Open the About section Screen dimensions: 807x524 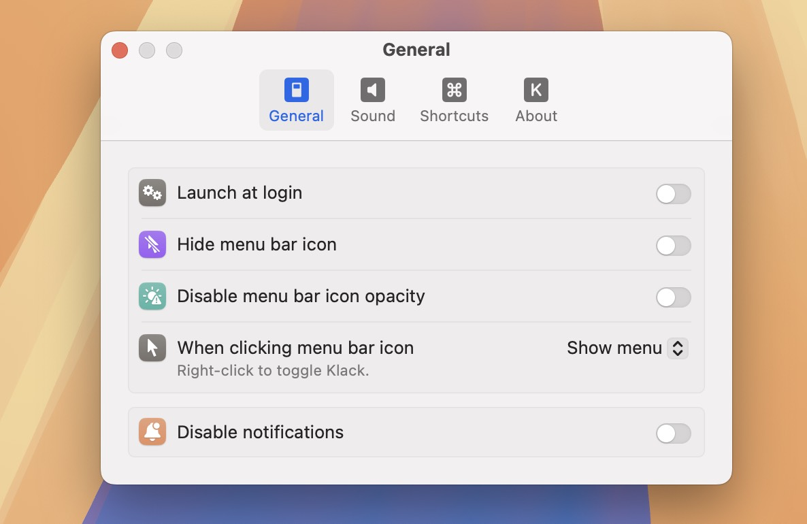click(x=536, y=101)
